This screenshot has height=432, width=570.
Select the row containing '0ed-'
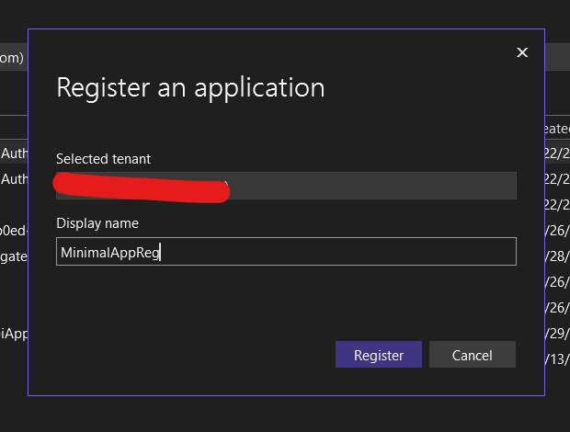click(14, 230)
